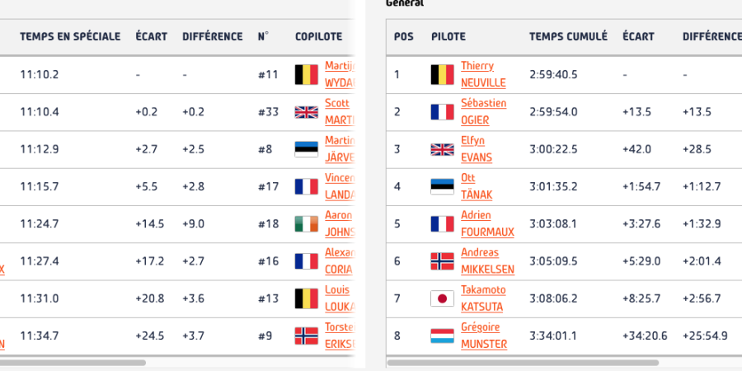This screenshot has width=742, height=371.
Task: Click French flag beside Sébastien Ogier
Action: (443, 112)
